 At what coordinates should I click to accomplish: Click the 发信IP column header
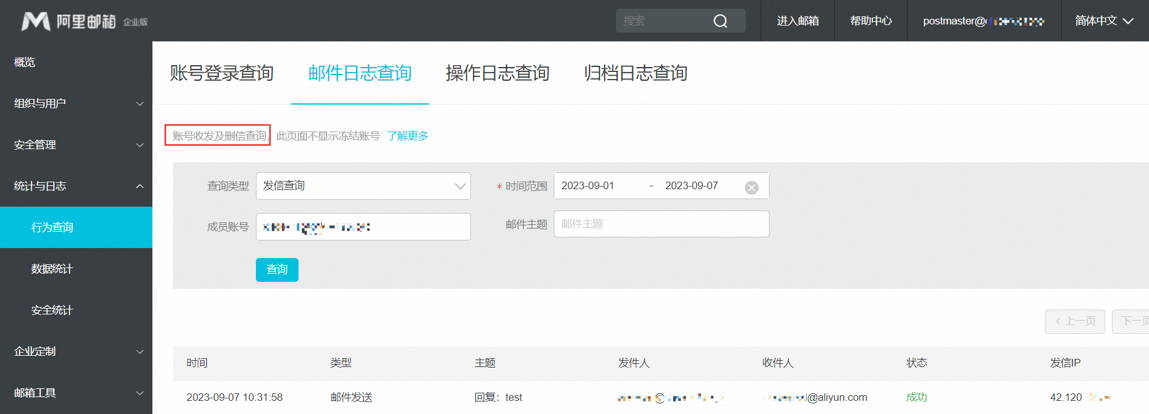[x=1065, y=363]
